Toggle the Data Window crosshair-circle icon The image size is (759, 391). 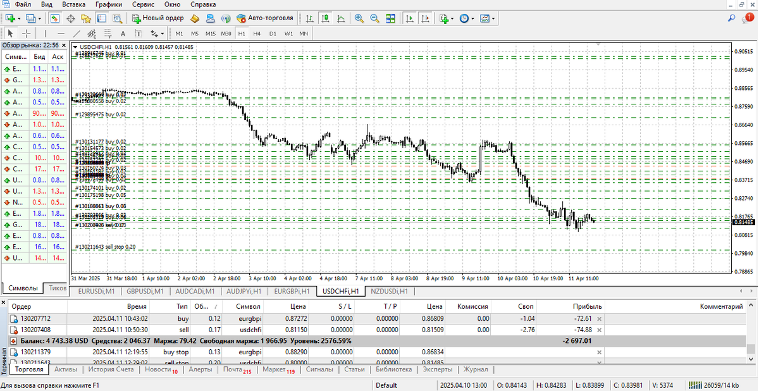71,18
